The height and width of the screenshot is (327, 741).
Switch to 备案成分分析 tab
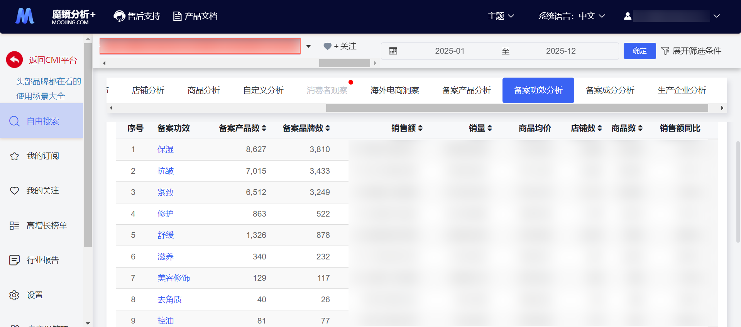(610, 90)
